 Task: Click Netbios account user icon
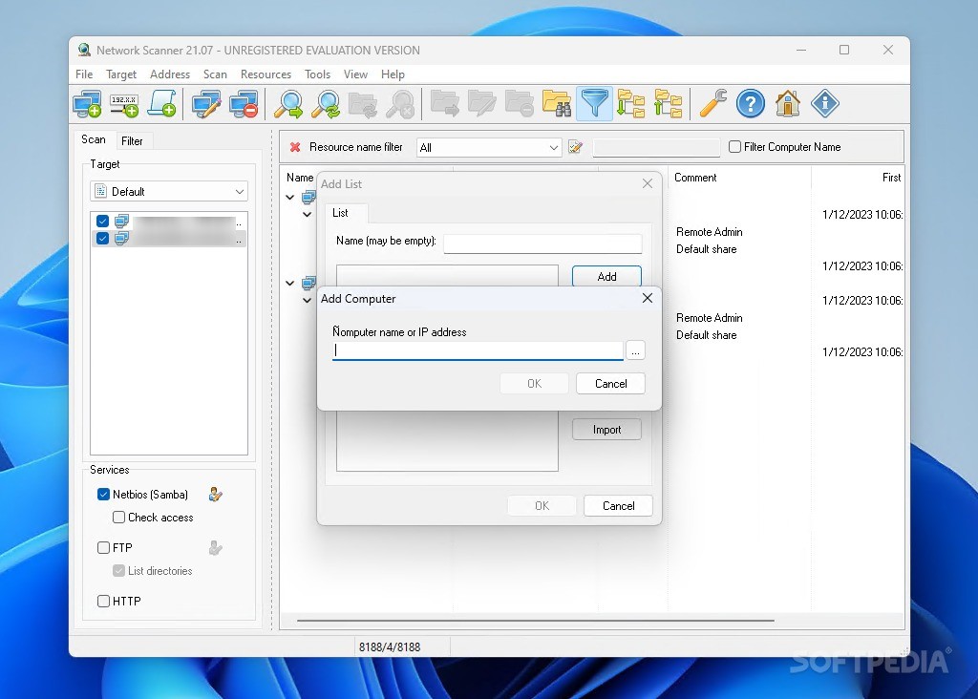[215, 495]
